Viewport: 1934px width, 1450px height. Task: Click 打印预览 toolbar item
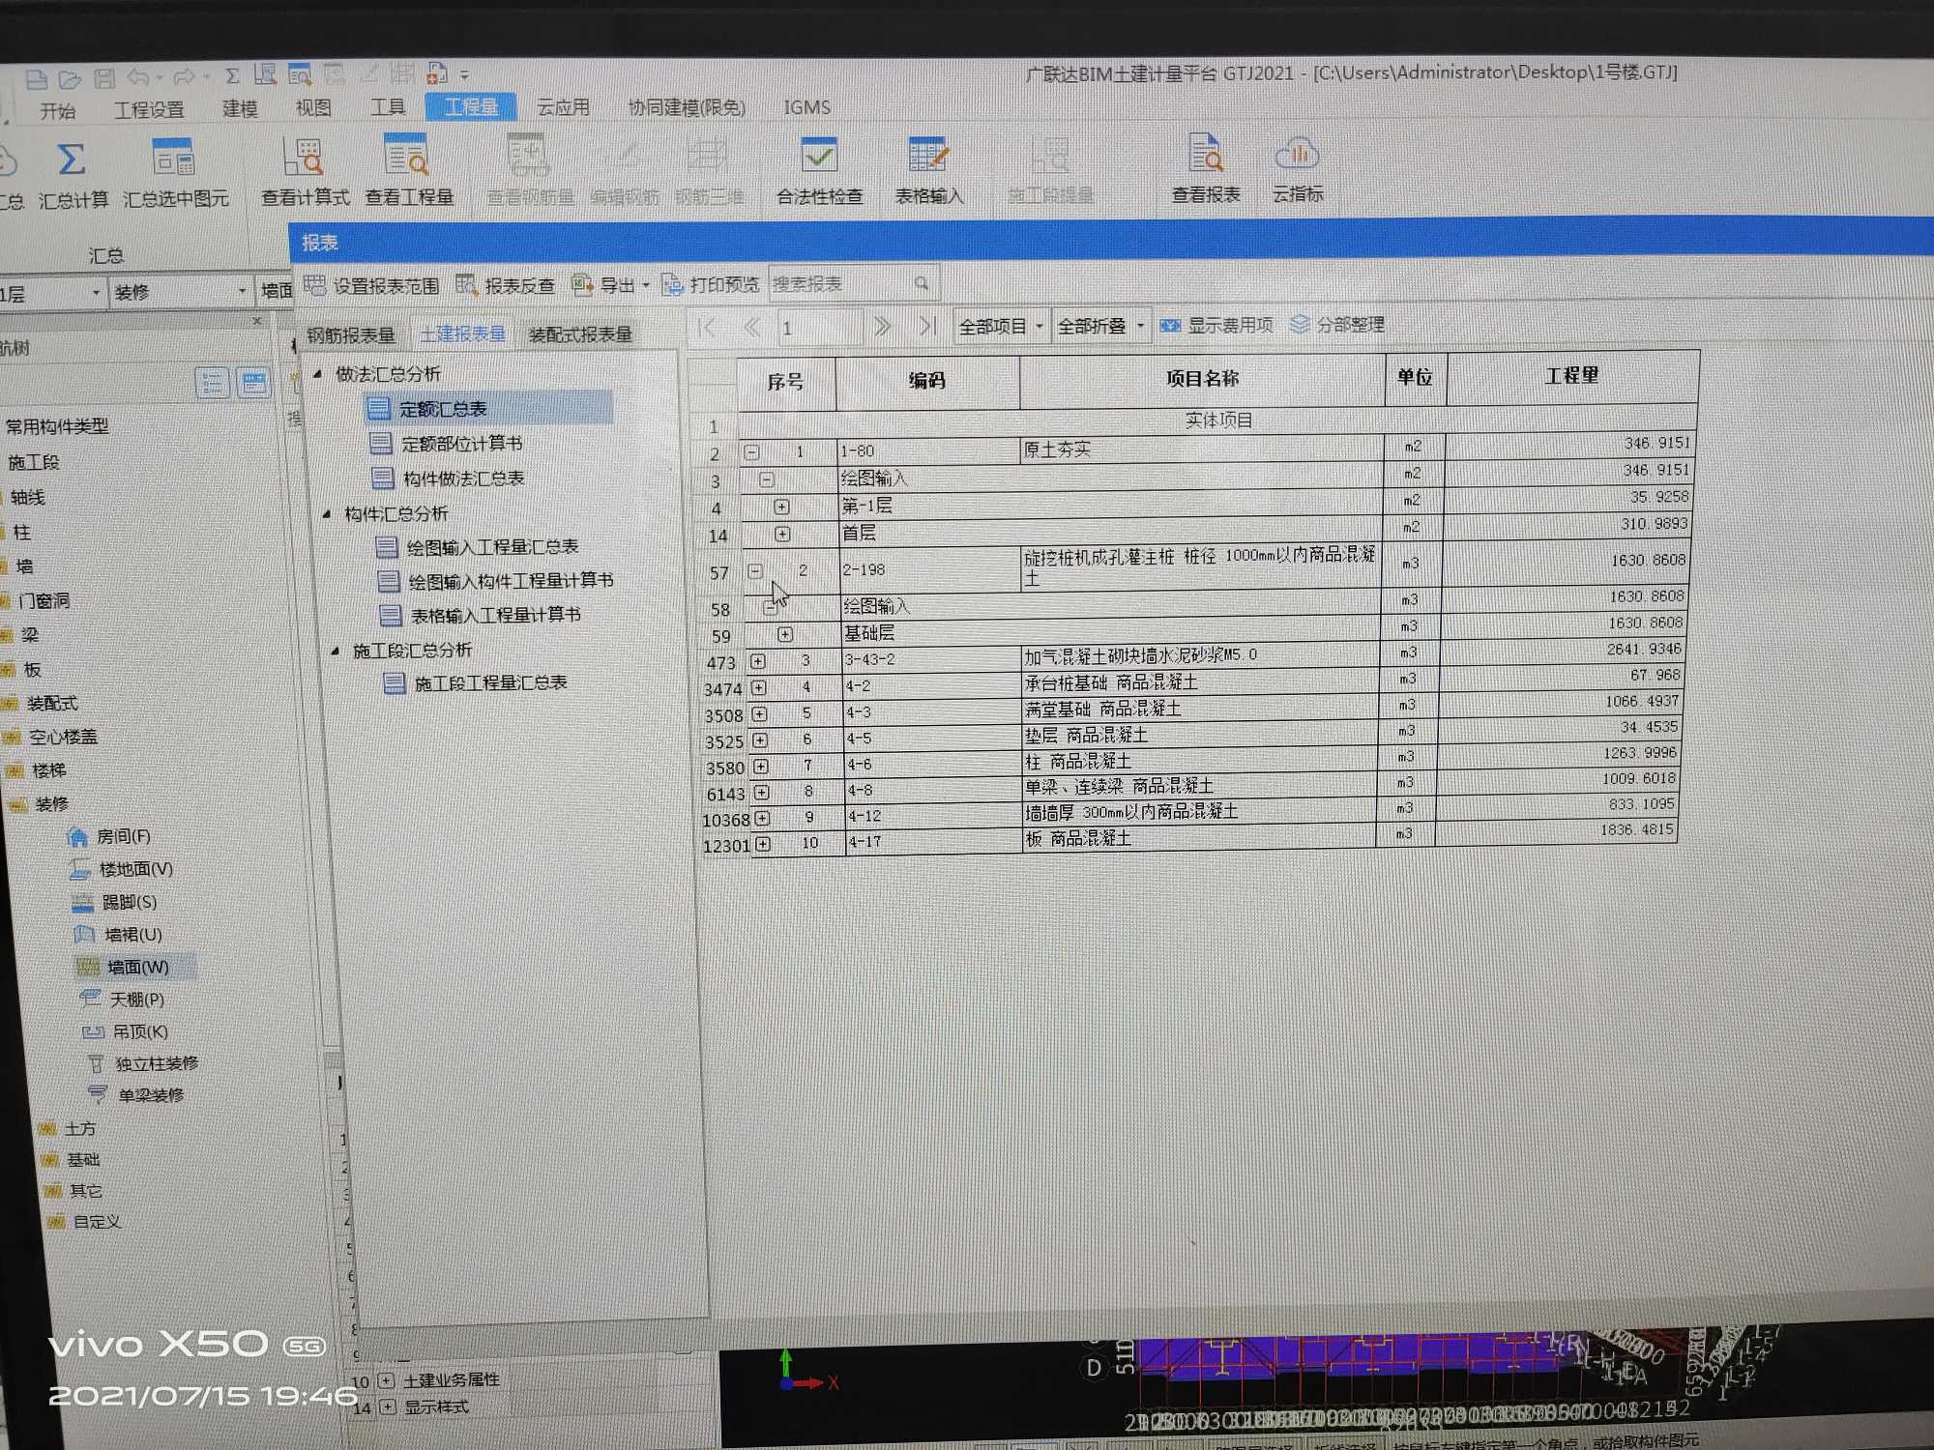[x=711, y=284]
